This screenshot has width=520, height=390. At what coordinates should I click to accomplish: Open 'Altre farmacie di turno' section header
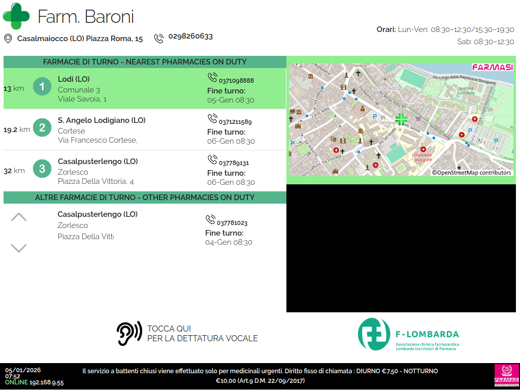pos(145,197)
